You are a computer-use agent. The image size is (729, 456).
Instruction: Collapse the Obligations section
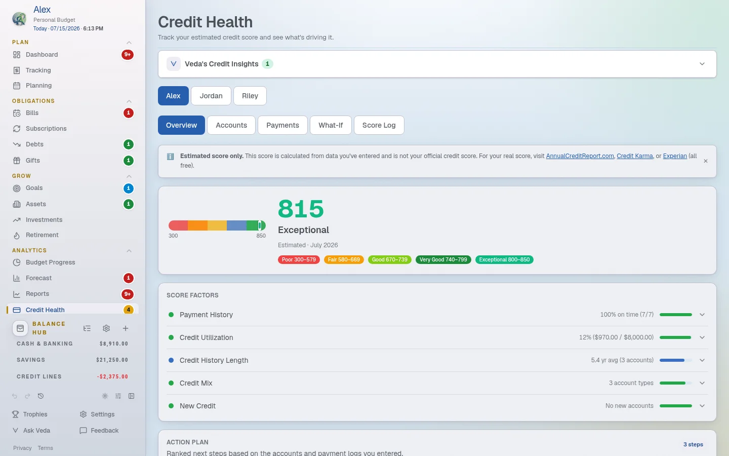pos(129,101)
